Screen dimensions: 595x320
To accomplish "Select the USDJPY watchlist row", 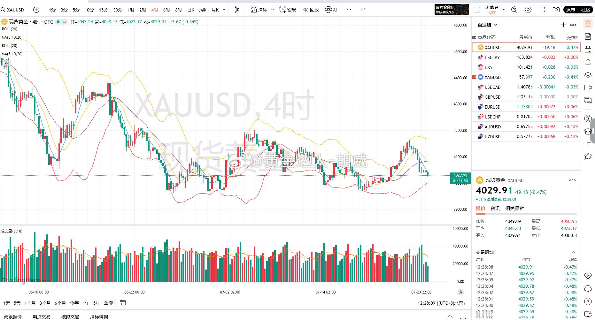I will (526, 57).
